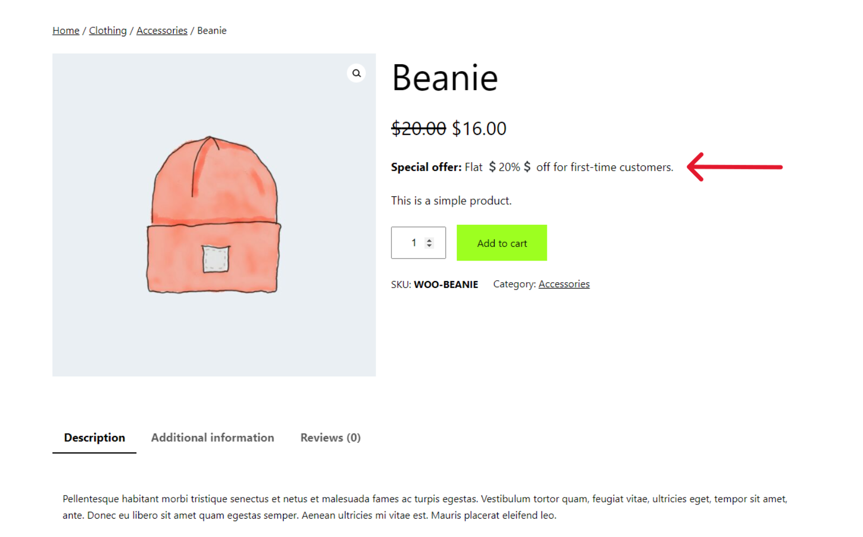Switch to the Description tab
Image resolution: width=863 pixels, height=537 pixels.
[94, 437]
